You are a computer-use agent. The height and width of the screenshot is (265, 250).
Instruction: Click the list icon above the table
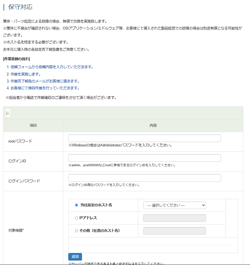coord(8,113)
